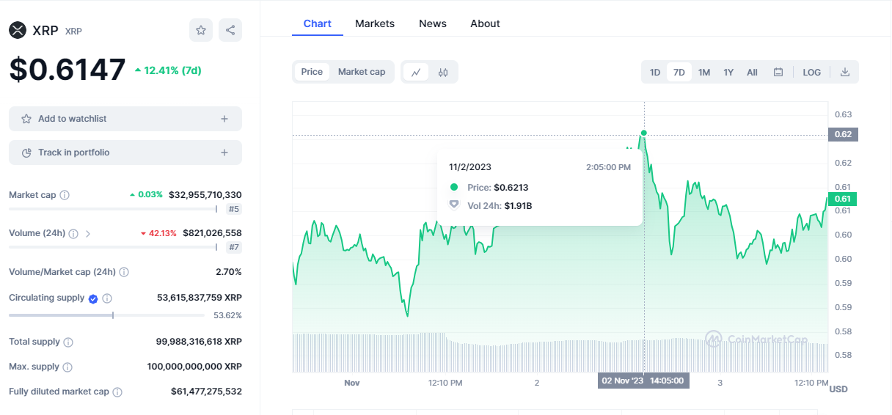Image resolution: width=892 pixels, height=415 pixels.
Task: Click Market cap info icon
Action: coord(65,195)
